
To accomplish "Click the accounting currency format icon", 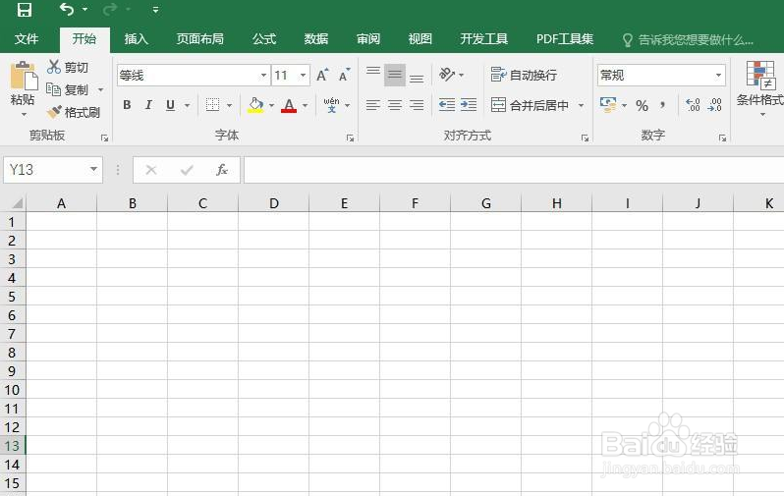I will (x=608, y=105).
